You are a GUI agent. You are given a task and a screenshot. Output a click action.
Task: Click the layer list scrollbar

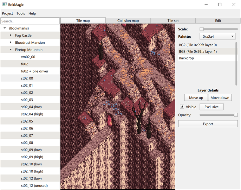point(236,64)
